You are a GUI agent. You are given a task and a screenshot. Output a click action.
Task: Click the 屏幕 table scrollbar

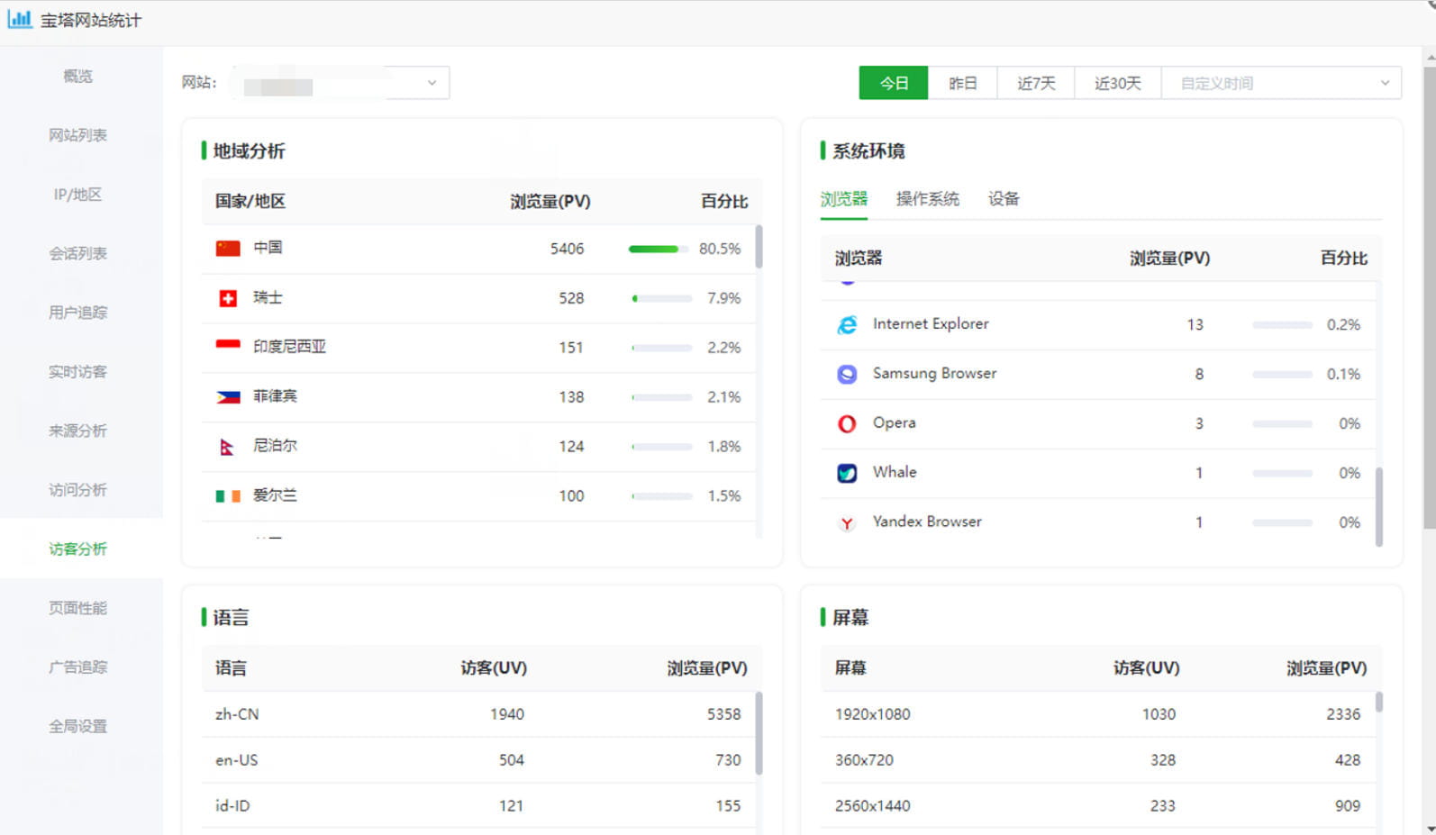[1378, 703]
